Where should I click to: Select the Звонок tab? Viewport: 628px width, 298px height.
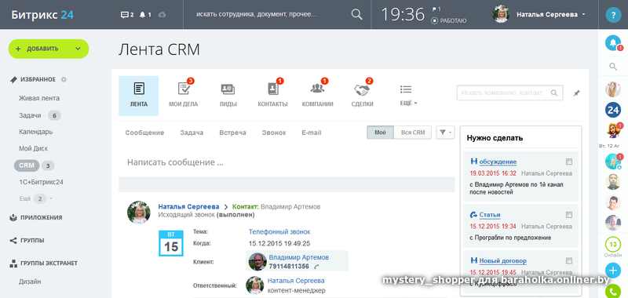(274, 133)
